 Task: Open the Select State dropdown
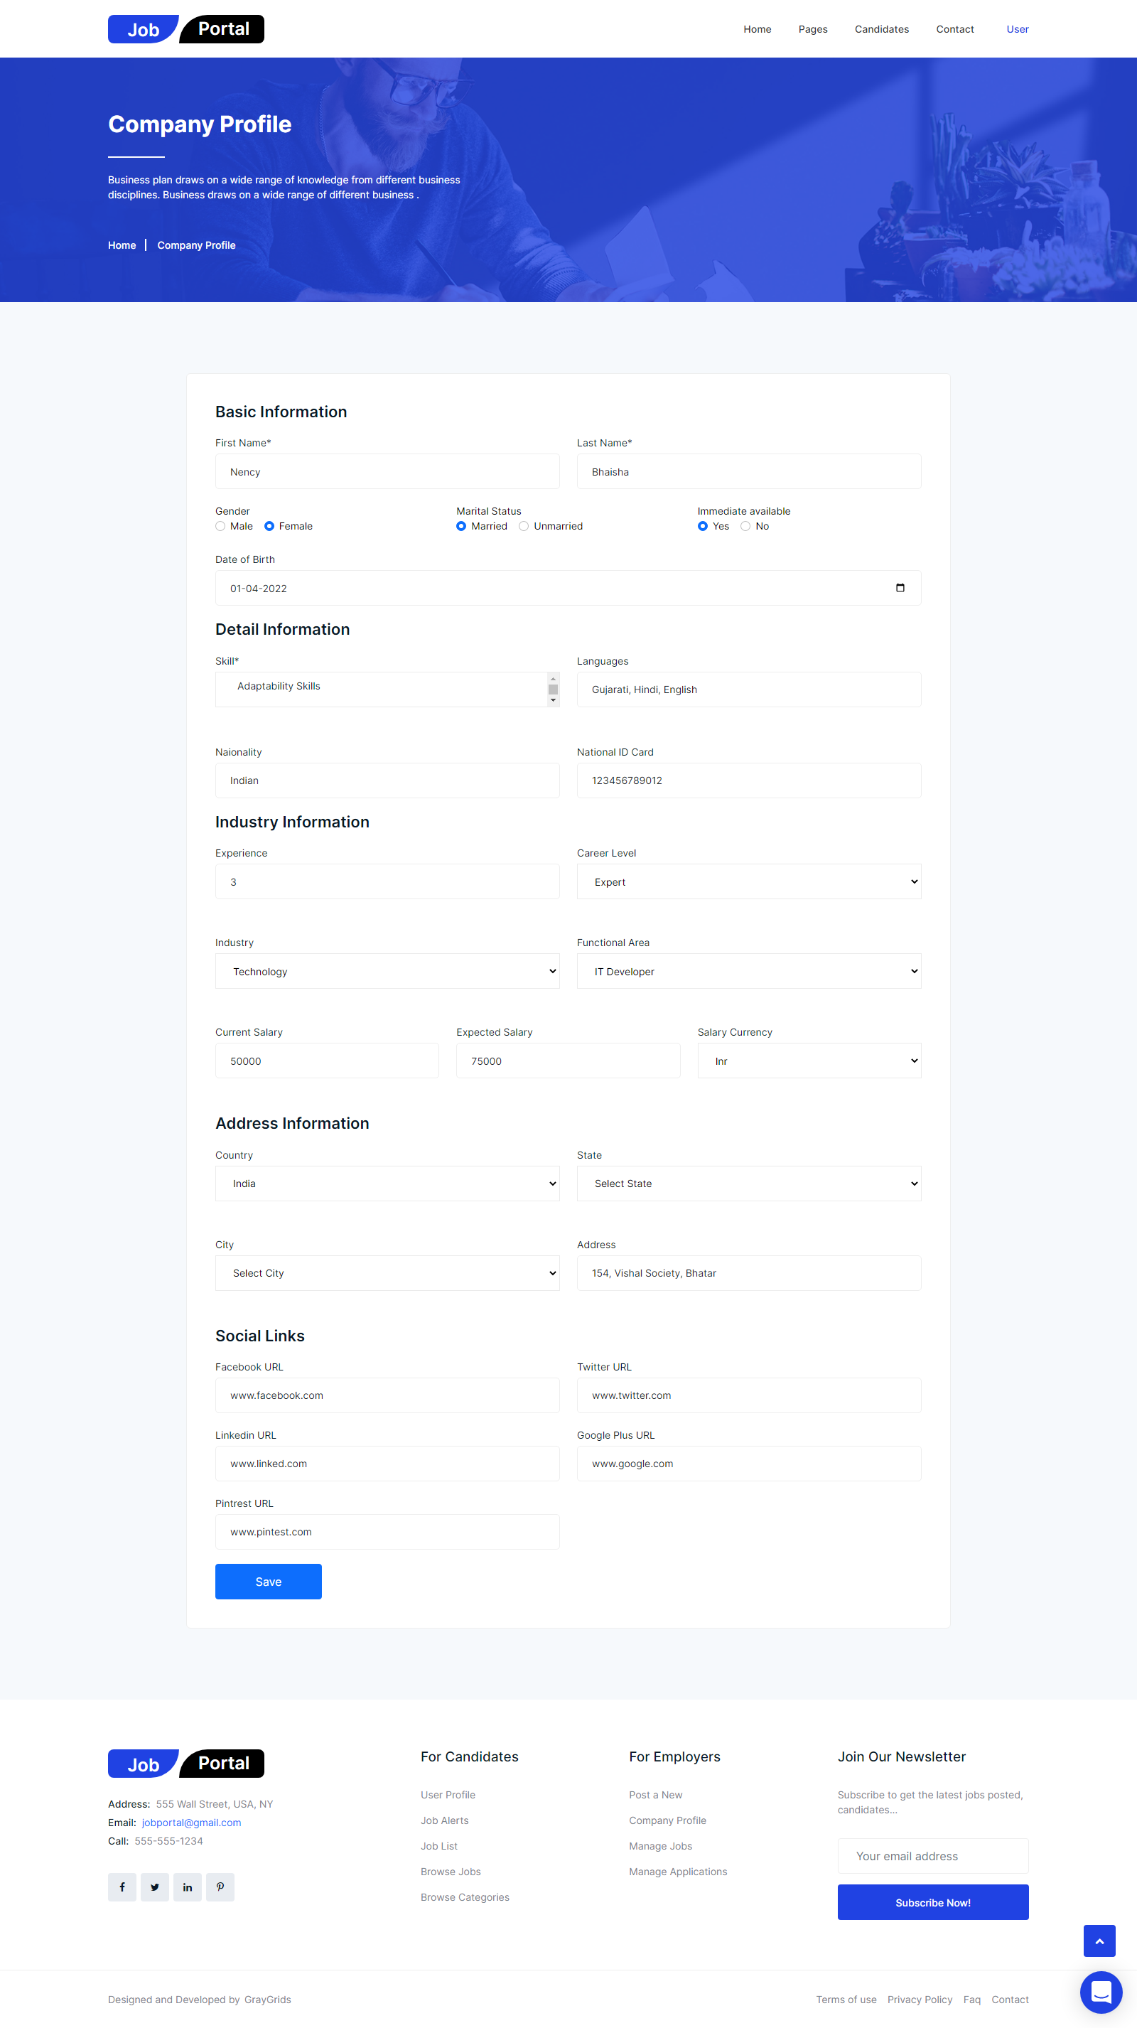click(x=748, y=1184)
